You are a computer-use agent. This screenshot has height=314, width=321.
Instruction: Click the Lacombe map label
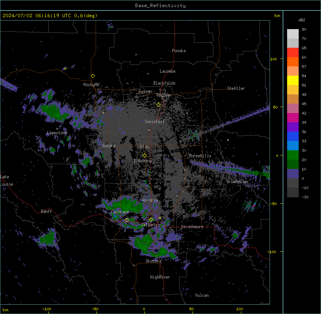tap(168, 71)
